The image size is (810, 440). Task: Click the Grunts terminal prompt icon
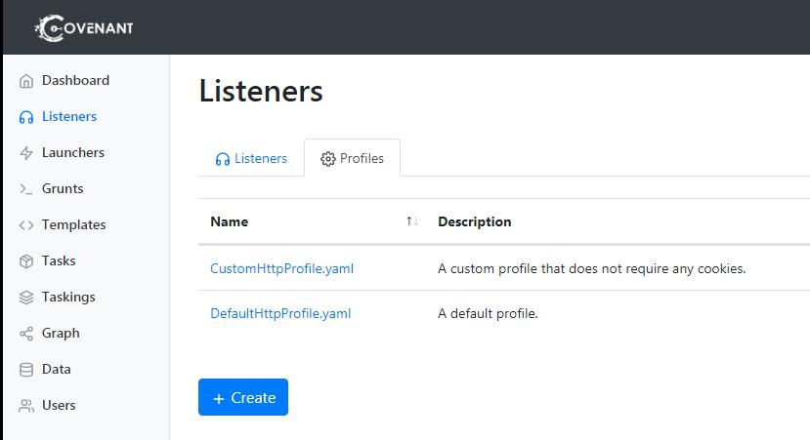[26, 189]
